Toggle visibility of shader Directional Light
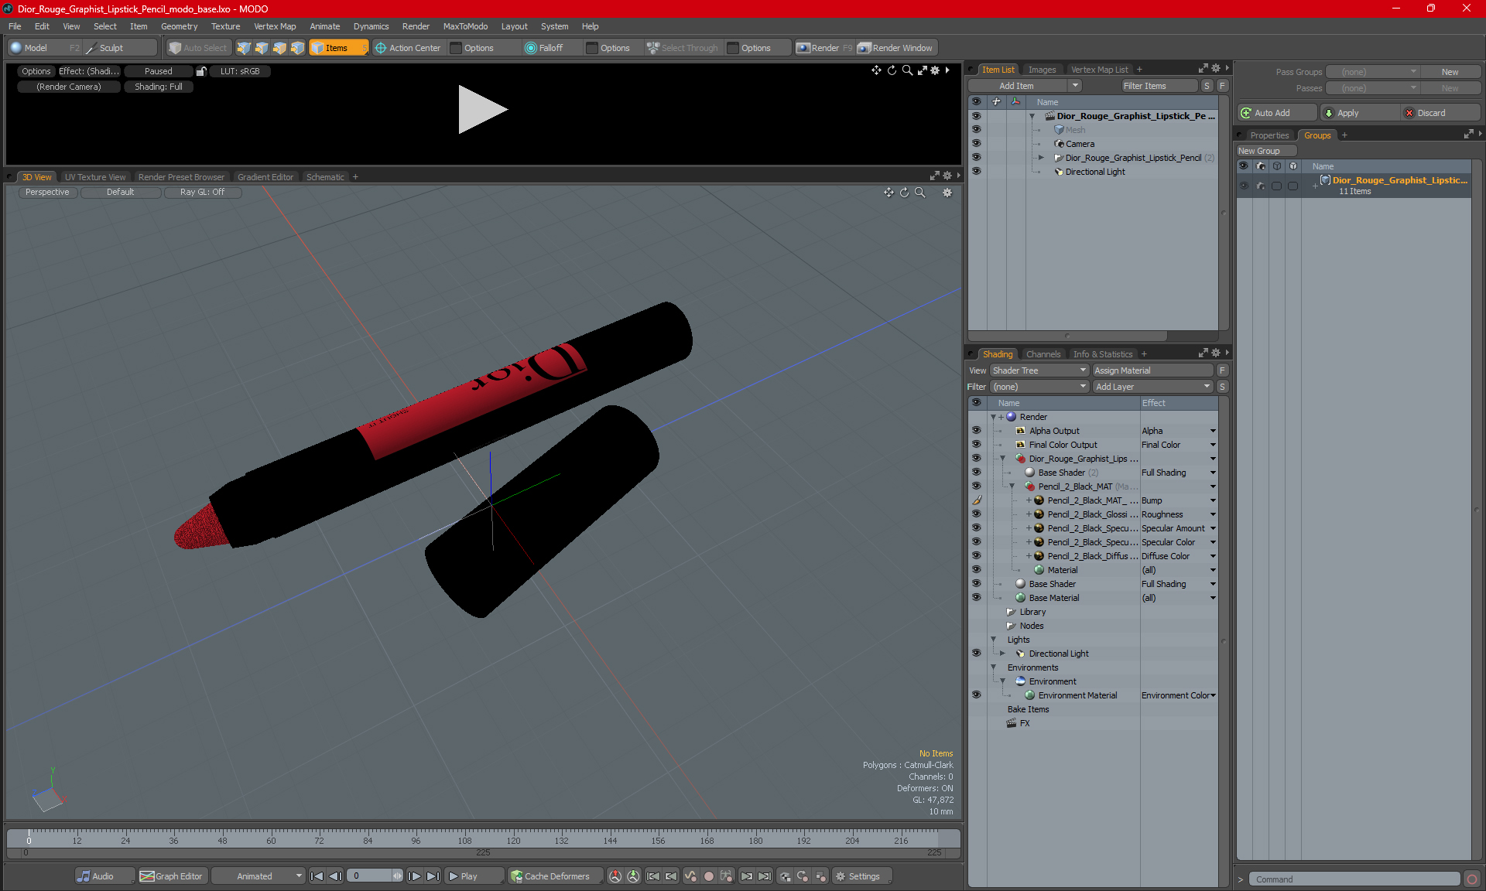 click(976, 654)
